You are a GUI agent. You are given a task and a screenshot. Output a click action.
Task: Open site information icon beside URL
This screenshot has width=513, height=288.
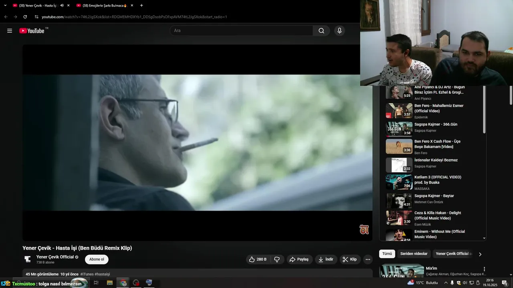(x=36, y=17)
